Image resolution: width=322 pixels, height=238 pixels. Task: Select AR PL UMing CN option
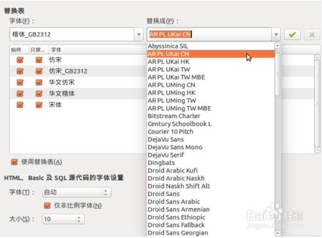(211, 85)
